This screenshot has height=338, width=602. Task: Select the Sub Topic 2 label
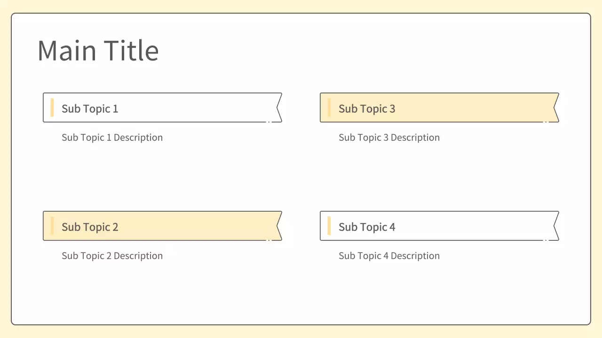(x=90, y=227)
